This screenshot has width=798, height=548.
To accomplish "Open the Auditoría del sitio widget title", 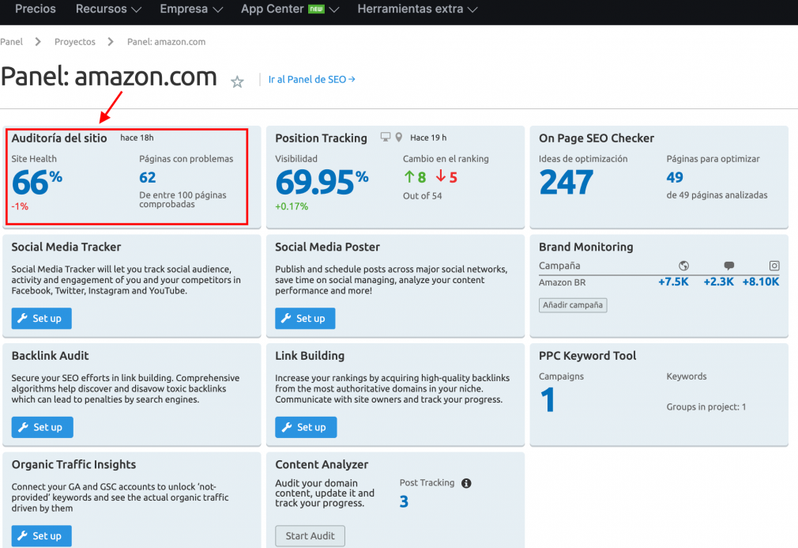I will click(x=59, y=138).
